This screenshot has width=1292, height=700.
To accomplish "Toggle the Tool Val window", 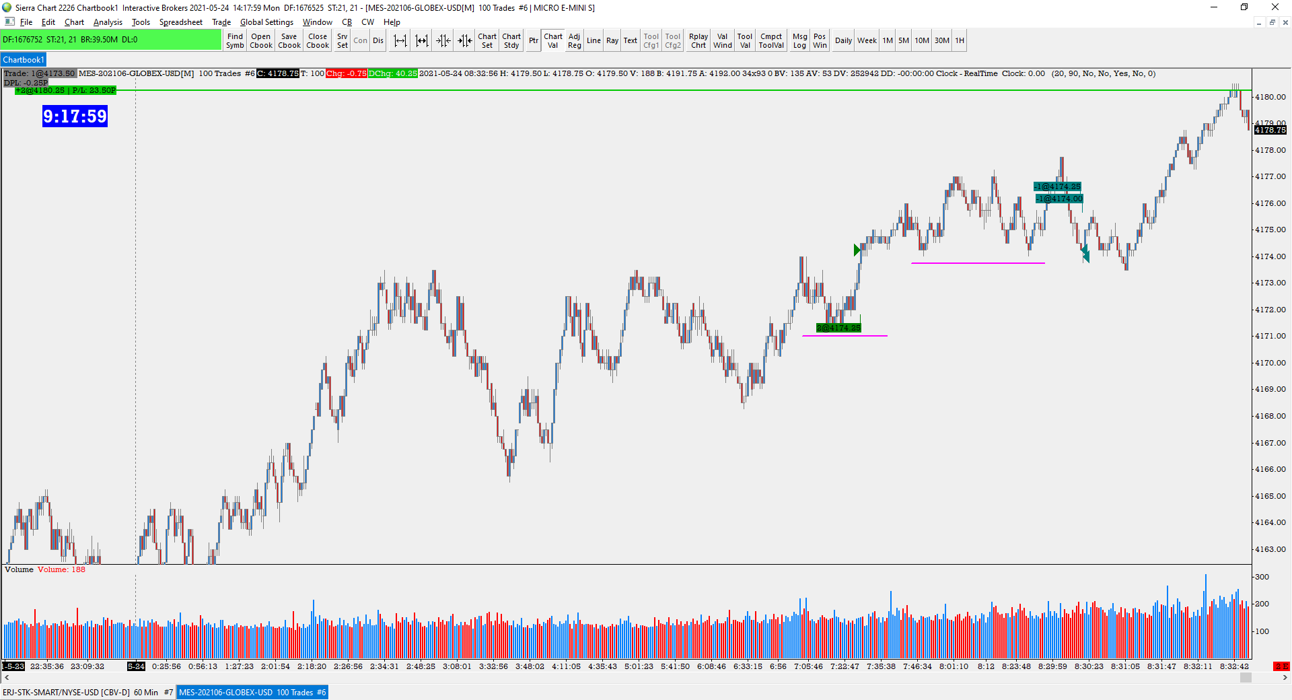I will 745,41.
